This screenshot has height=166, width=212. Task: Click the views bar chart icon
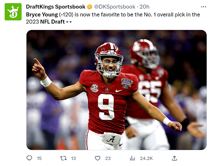[132, 158]
